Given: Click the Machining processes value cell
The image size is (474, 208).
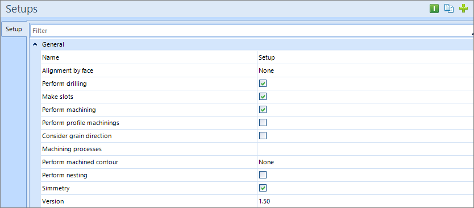Looking at the screenshot, I should 365,149.
